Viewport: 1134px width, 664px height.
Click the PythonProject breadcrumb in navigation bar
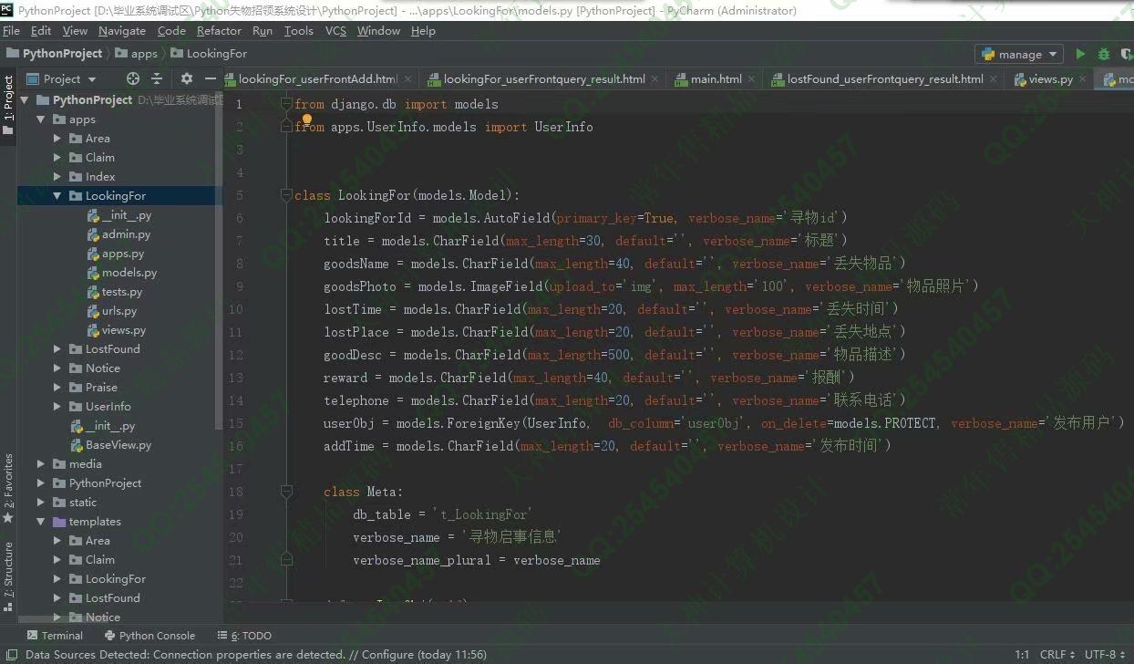click(x=54, y=54)
